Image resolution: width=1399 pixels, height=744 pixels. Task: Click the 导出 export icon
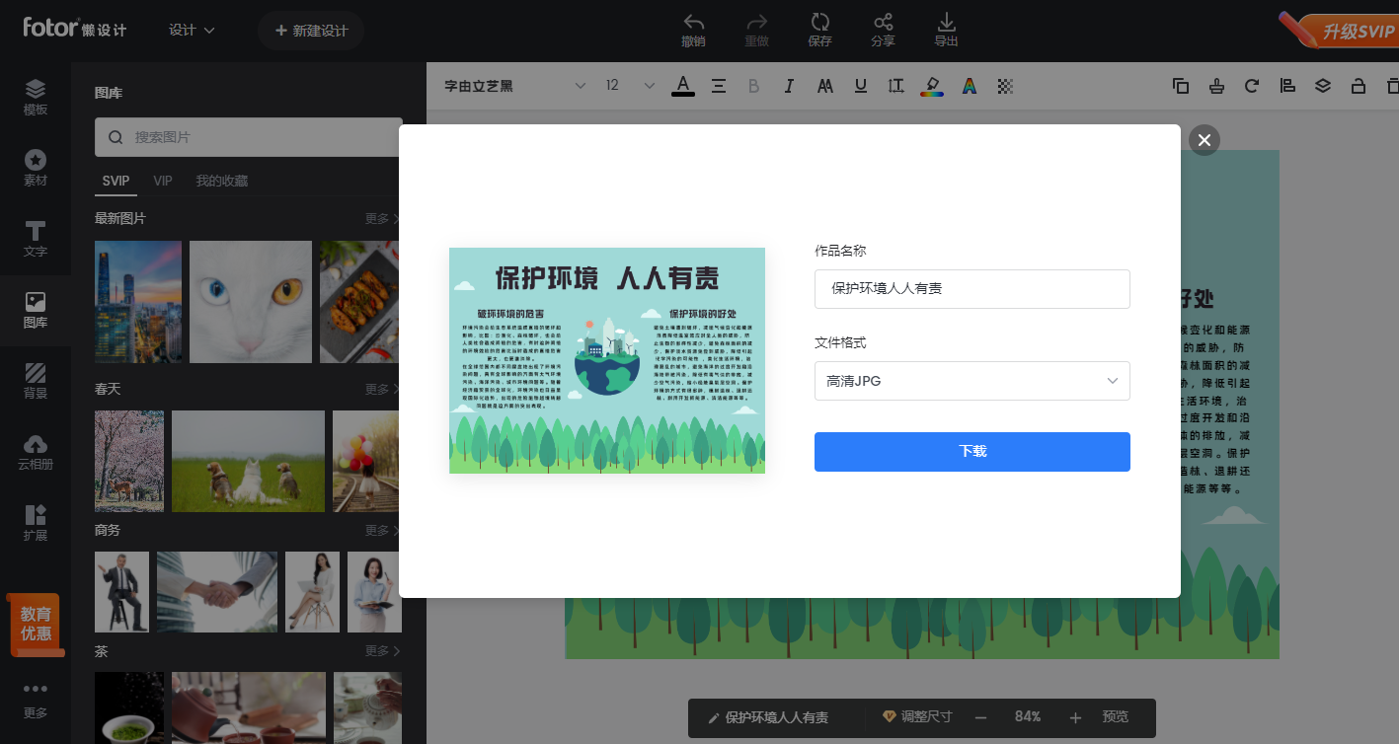pyautogui.click(x=947, y=30)
